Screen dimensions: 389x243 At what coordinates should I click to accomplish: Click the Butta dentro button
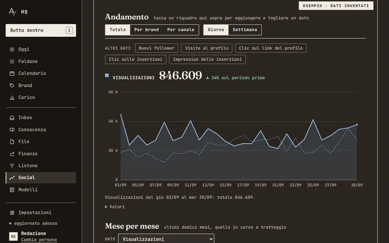(x=41, y=31)
